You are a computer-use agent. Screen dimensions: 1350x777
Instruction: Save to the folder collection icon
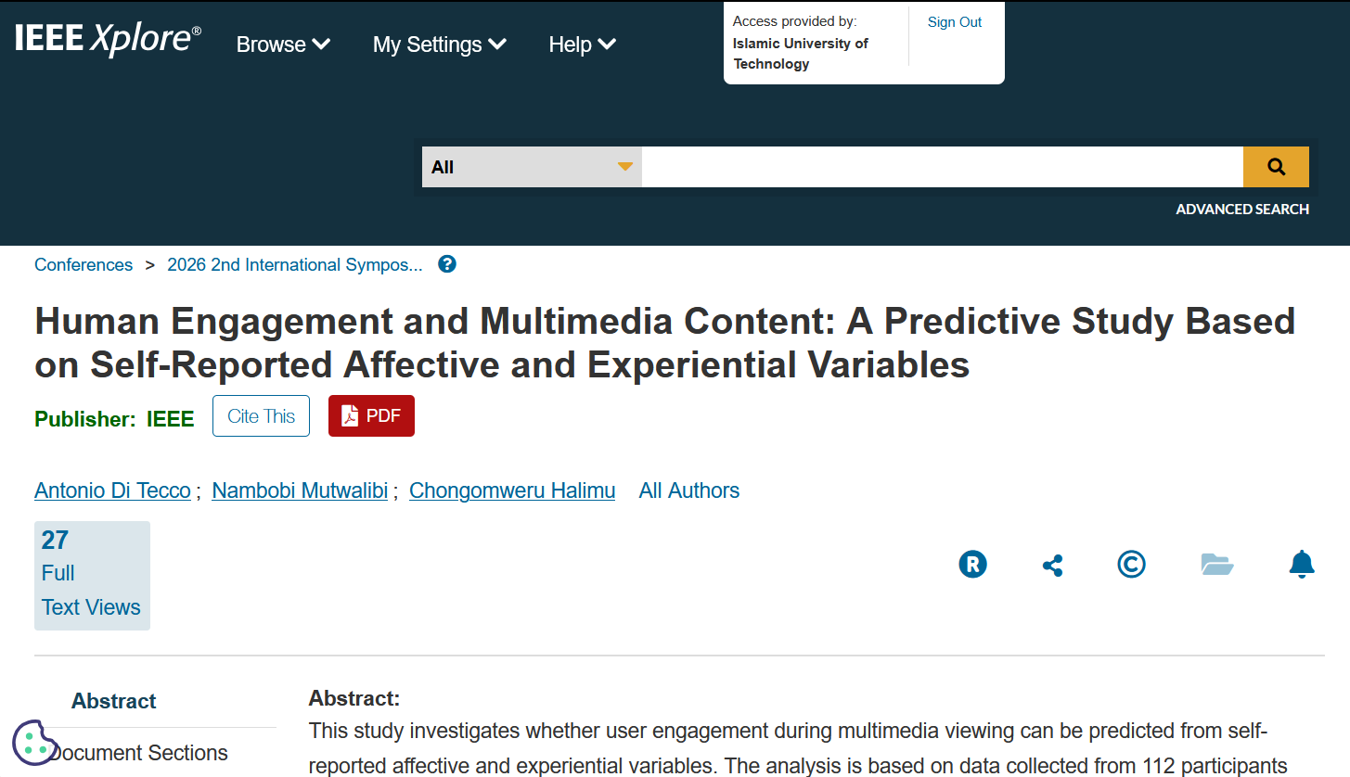tap(1216, 564)
